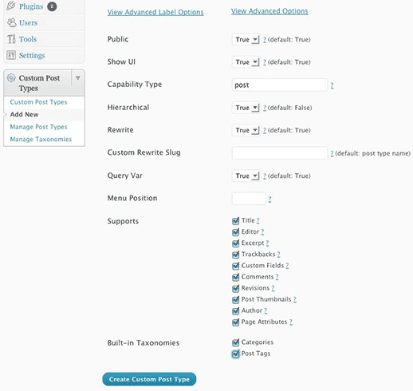Click the plugin update count badge
413x391 pixels.
[52, 6]
